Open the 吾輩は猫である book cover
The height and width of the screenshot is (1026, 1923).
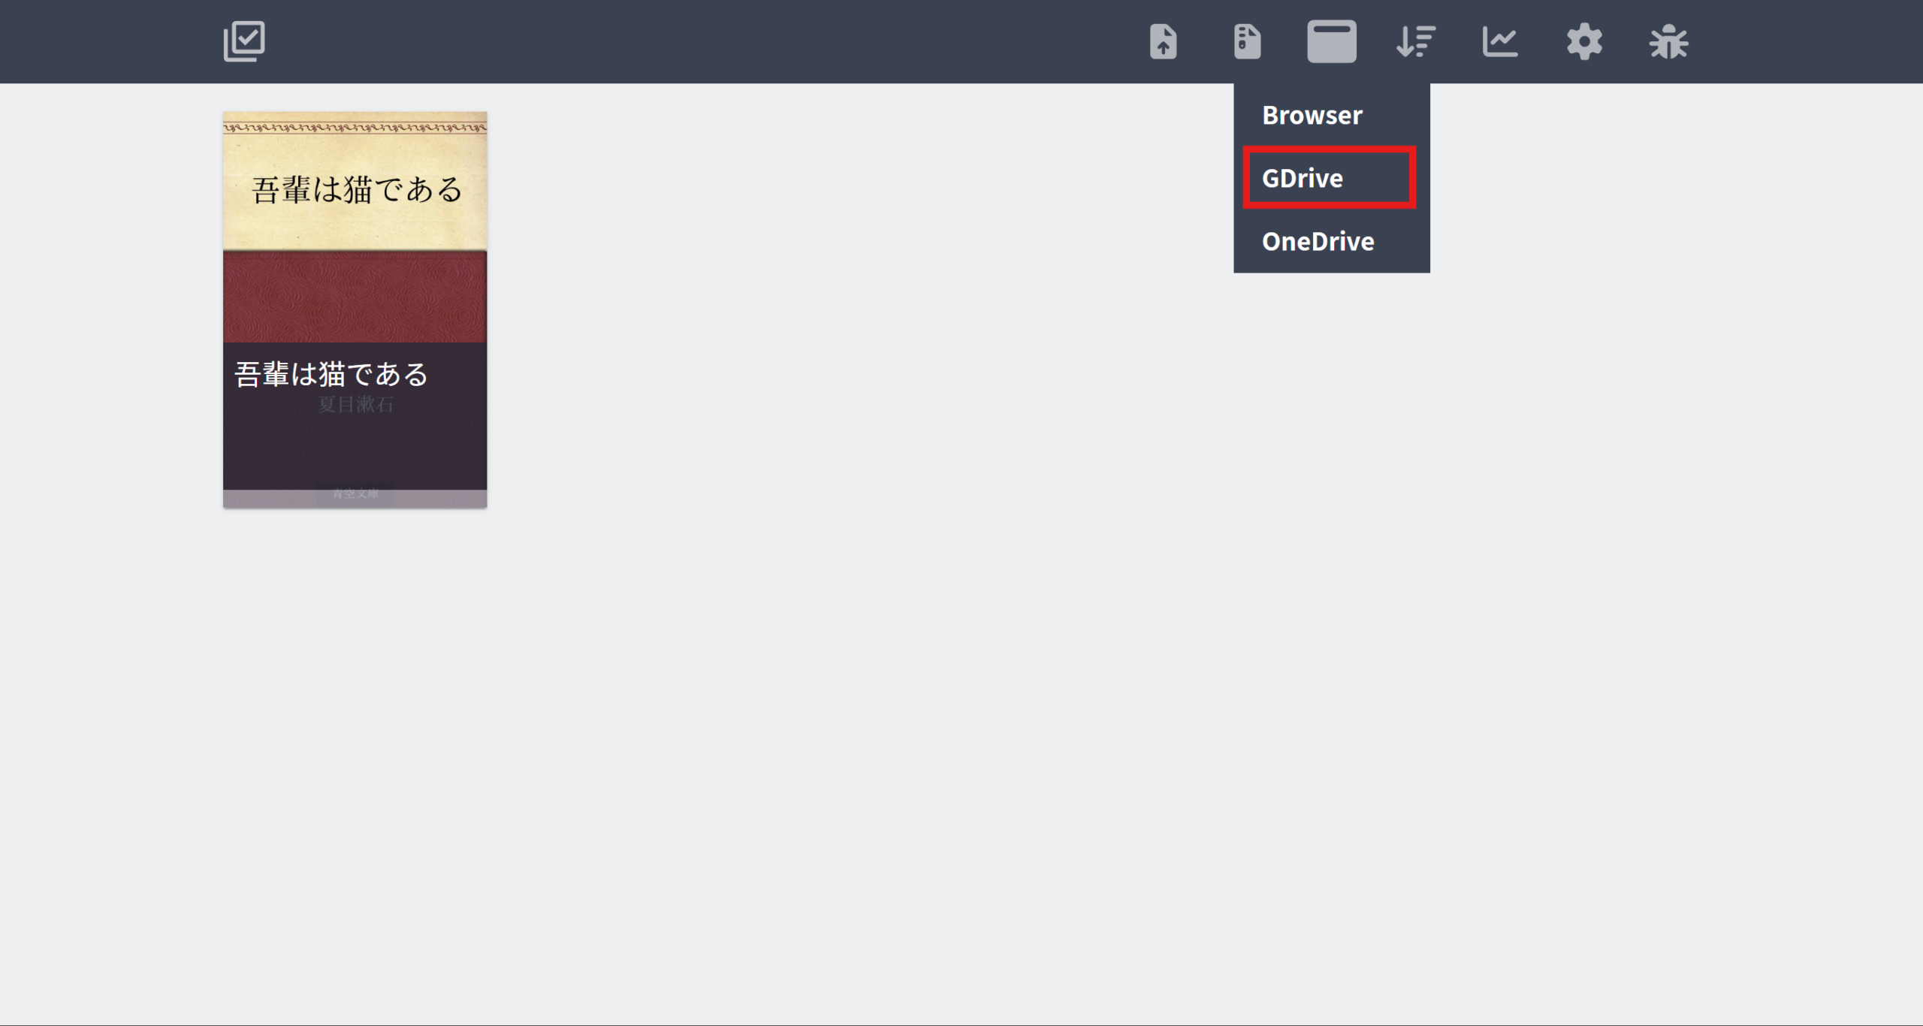click(355, 309)
